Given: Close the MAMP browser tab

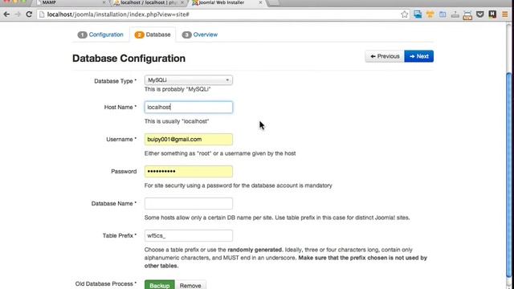Looking at the screenshot, I should (x=104, y=2).
